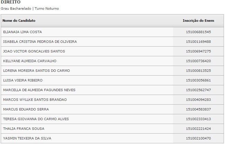The height and width of the screenshot is (144, 225).
Task: Select candidate Yasmin Teixeira da Silva
Action: (27, 138)
